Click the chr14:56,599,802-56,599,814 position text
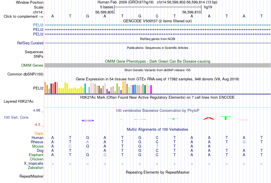 181,2
